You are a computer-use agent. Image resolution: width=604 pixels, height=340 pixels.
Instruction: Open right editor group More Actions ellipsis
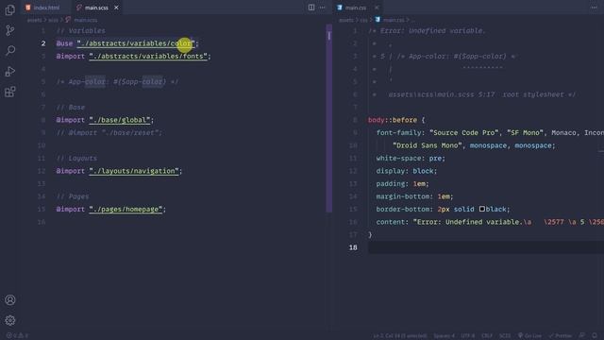[594, 8]
